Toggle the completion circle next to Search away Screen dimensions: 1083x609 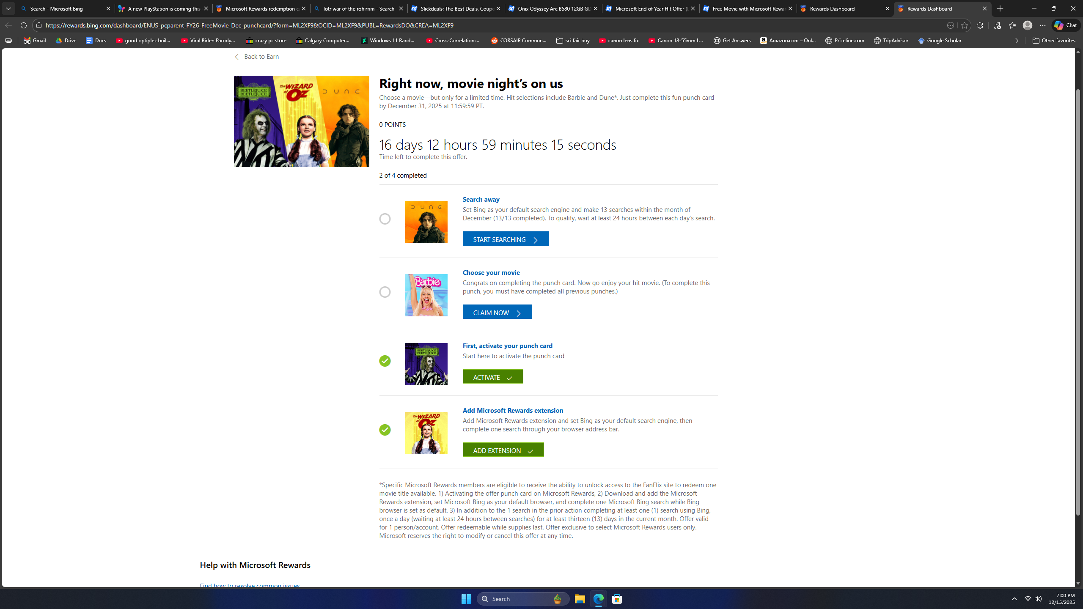385,219
